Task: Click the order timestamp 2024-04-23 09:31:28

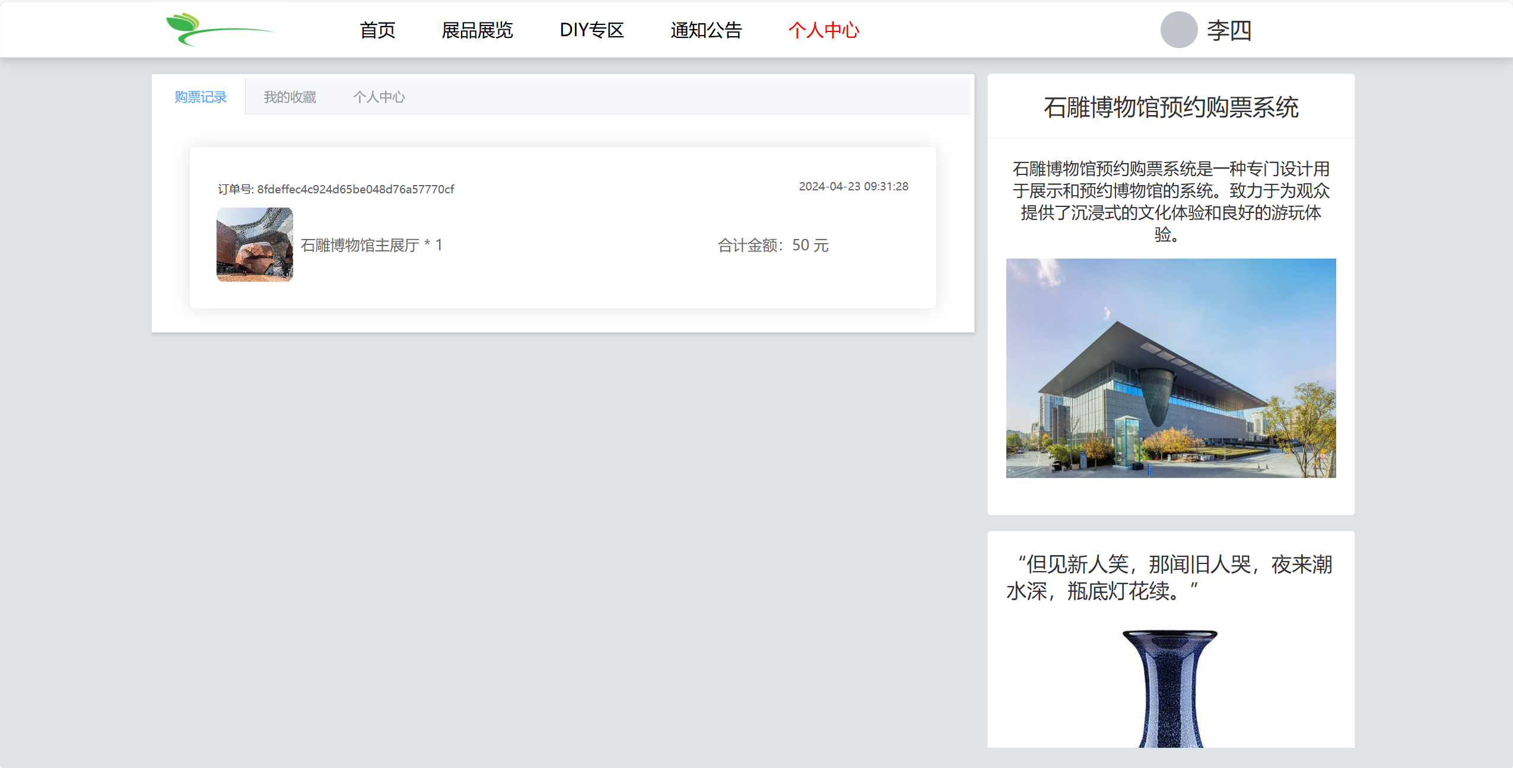Action: point(853,186)
